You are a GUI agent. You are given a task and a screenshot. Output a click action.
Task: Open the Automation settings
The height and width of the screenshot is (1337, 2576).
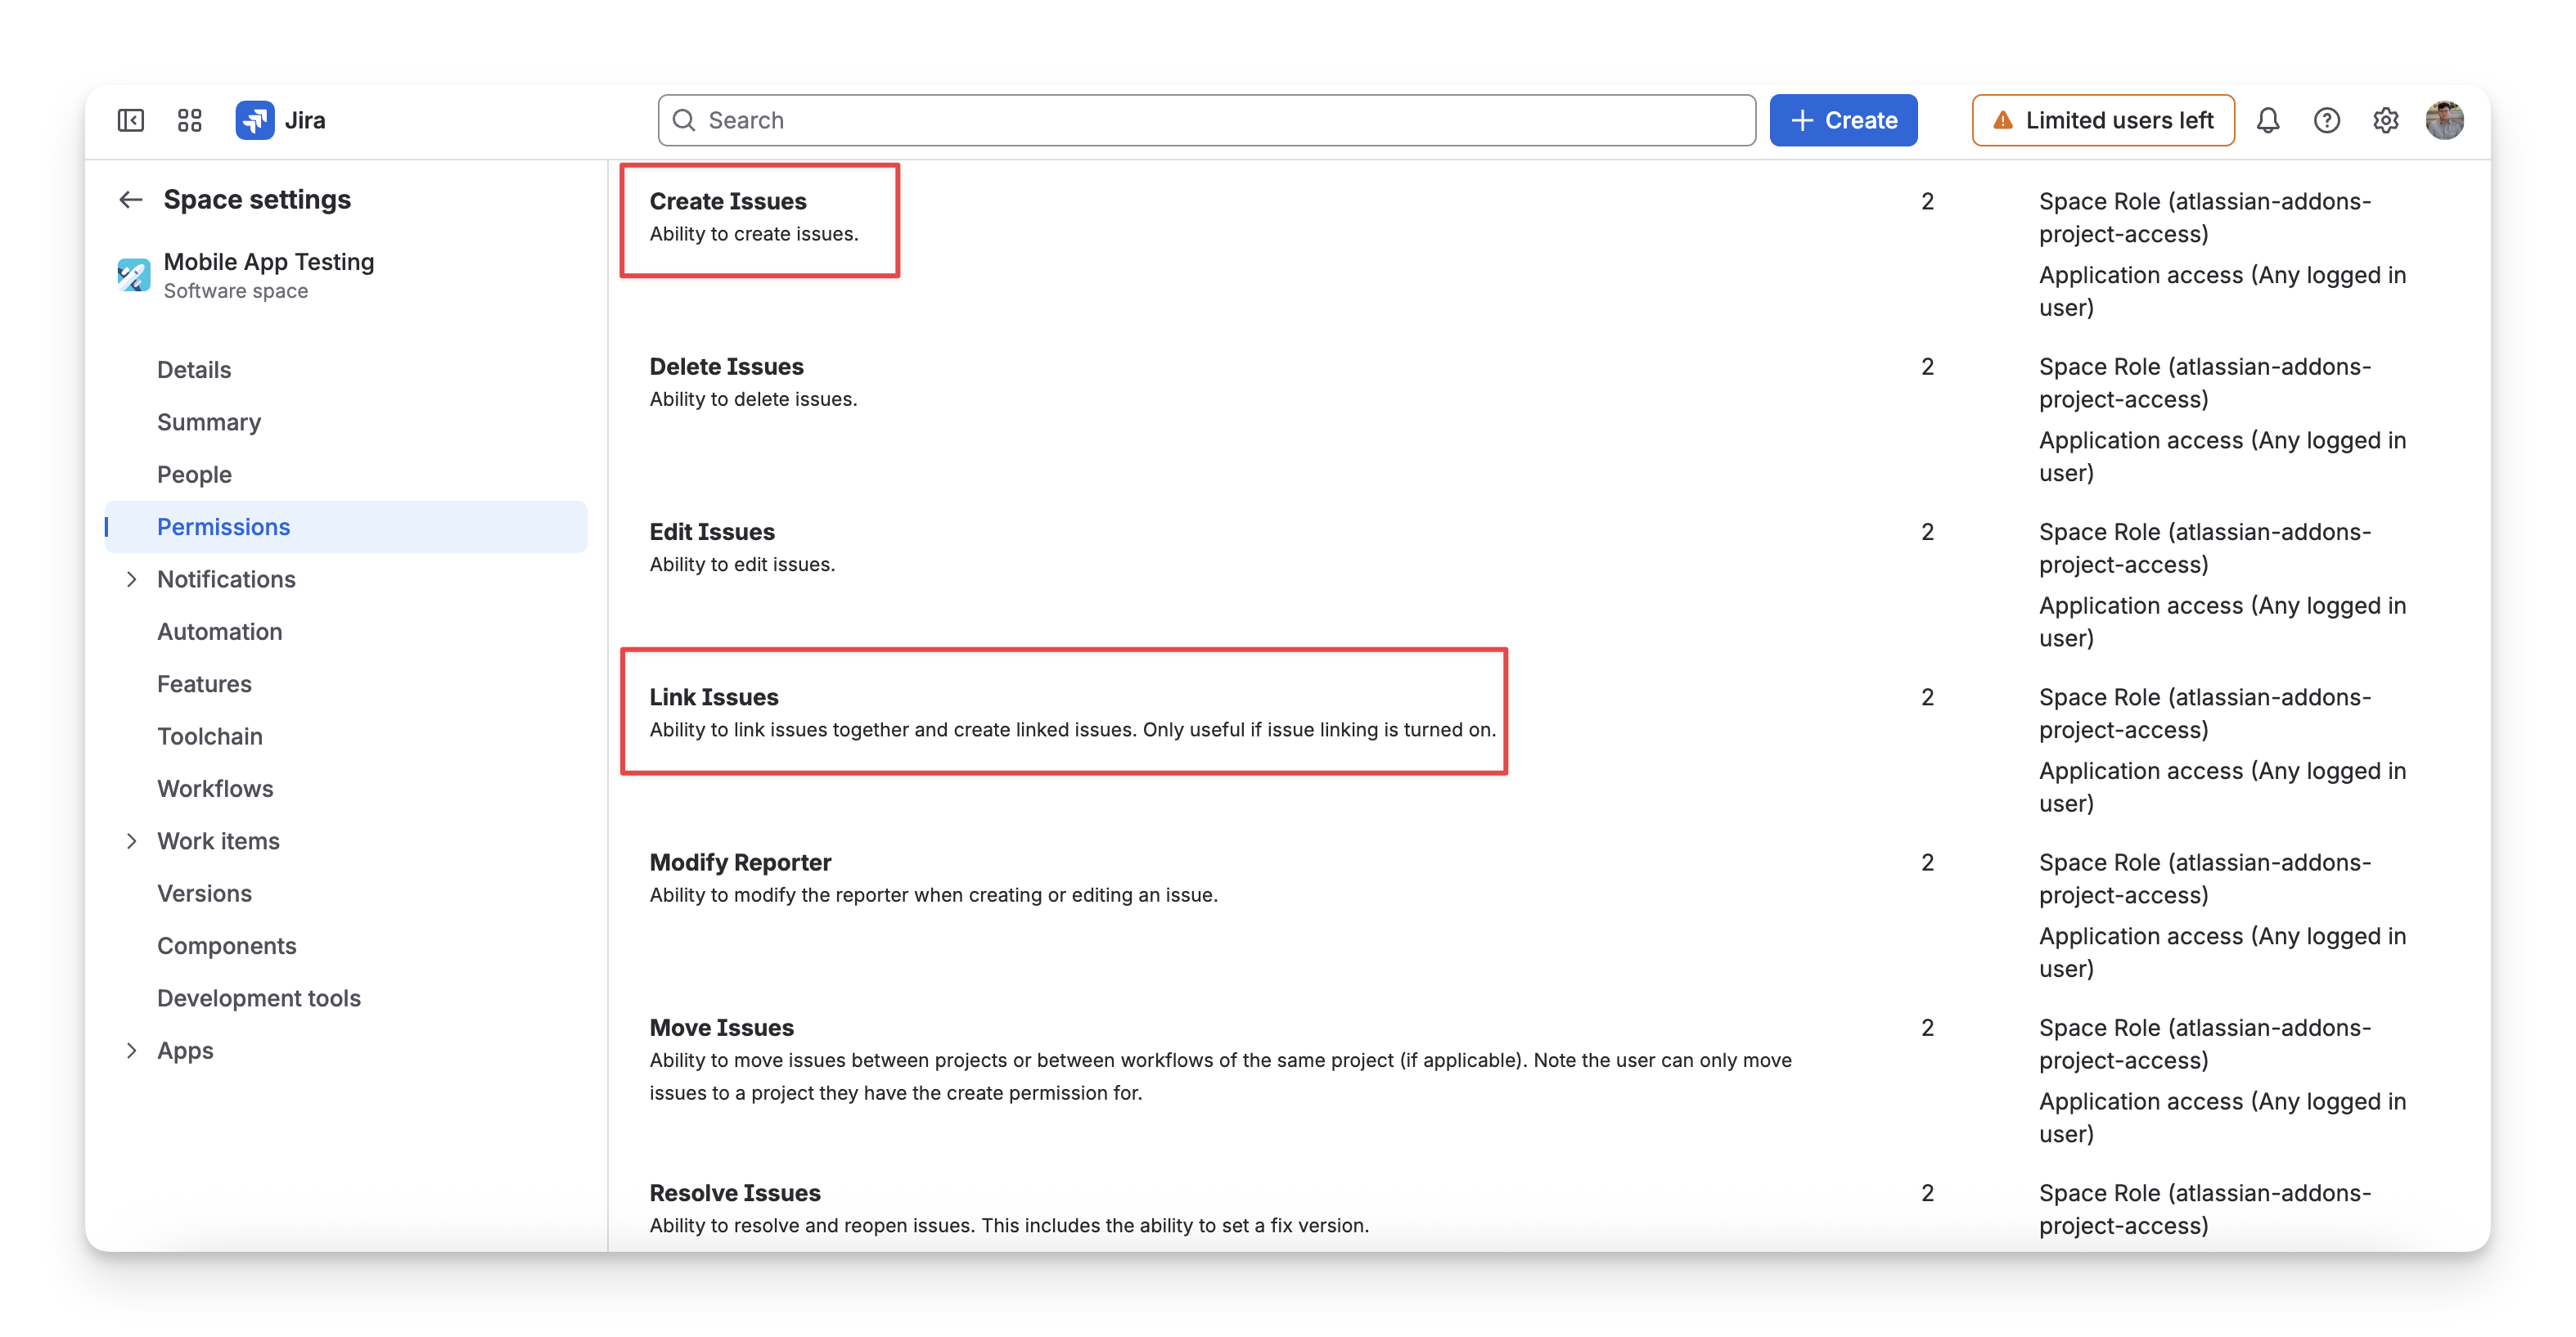(x=220, y=632)
